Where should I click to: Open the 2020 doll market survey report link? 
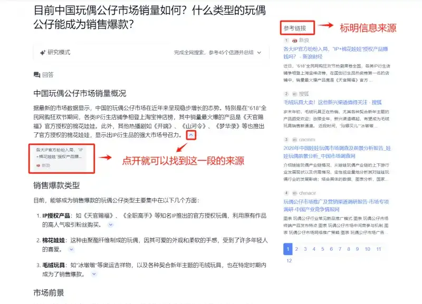point(337,152)
